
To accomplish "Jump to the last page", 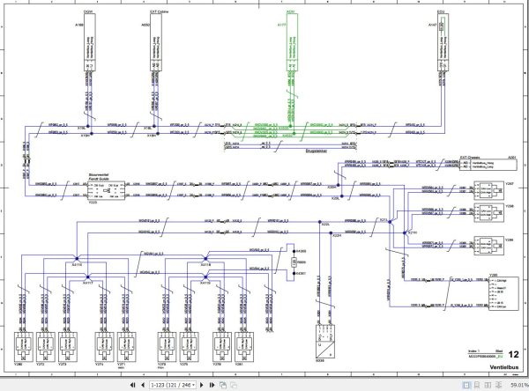I will click(x=212, y=385).
